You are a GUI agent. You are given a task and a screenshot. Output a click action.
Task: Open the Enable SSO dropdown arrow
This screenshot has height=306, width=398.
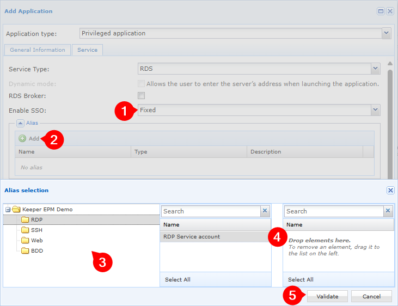pos(376,110)
